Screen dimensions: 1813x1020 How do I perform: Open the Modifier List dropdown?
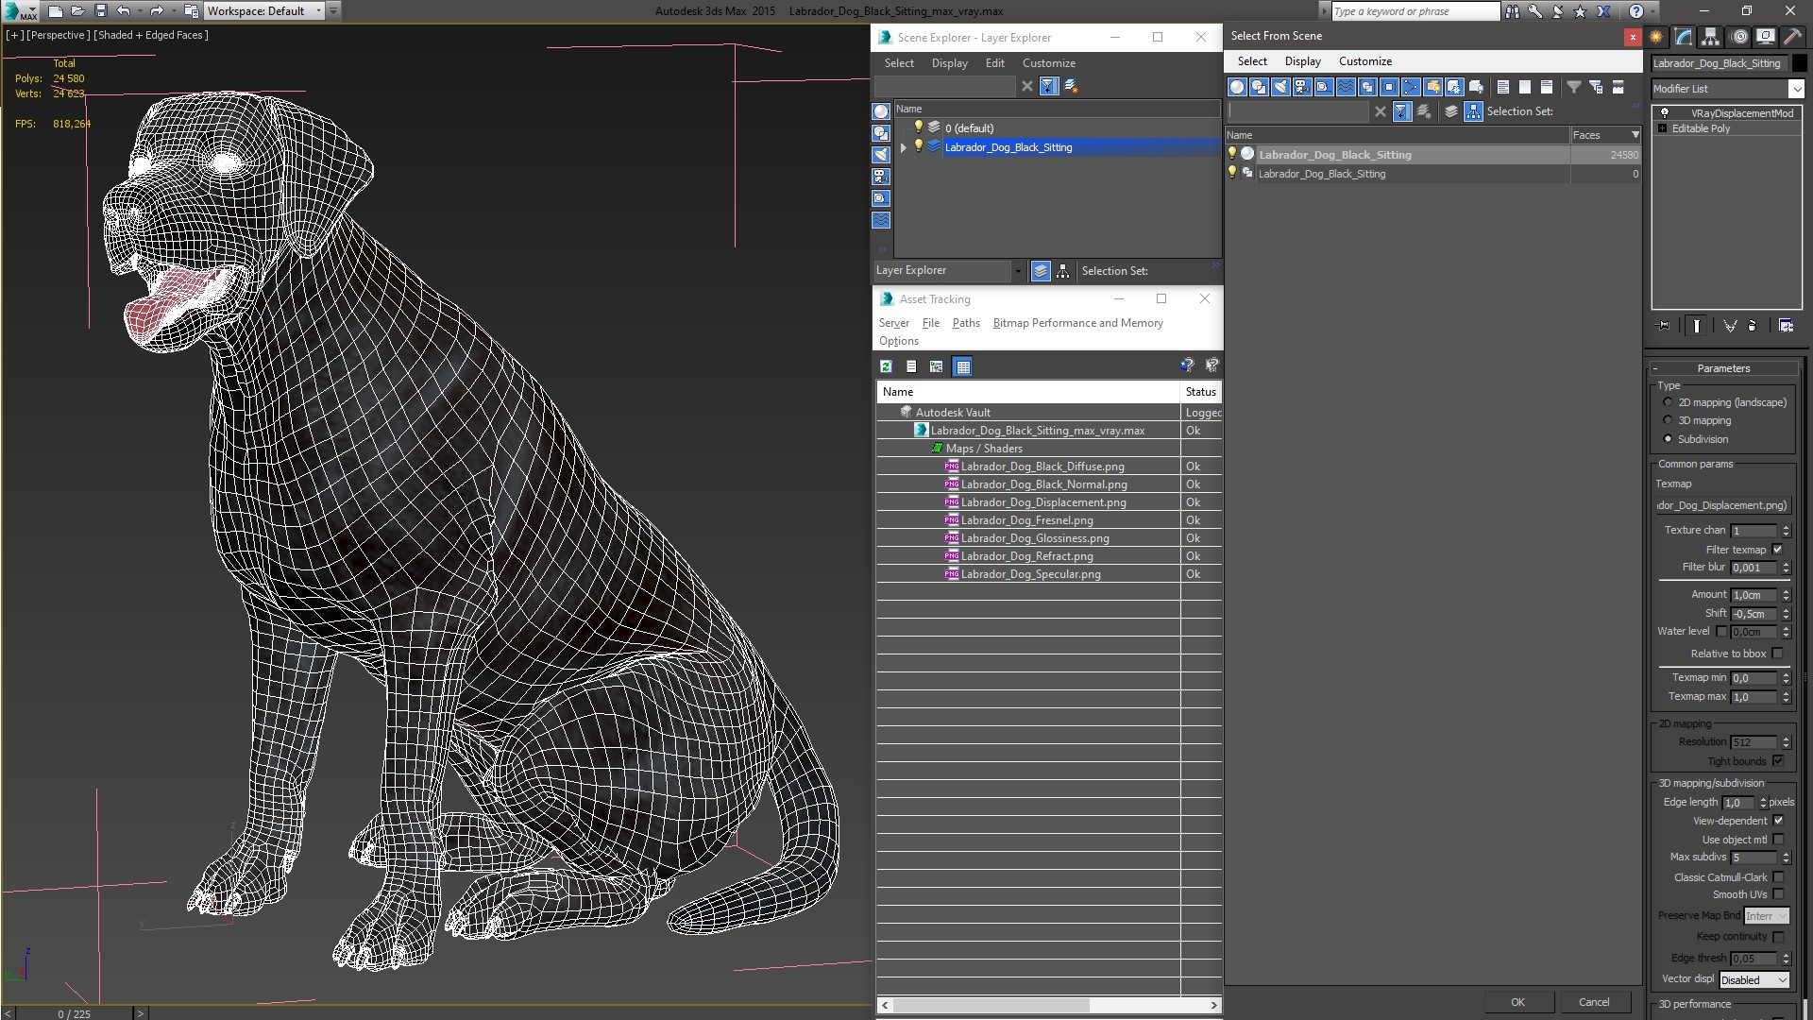1795,89
